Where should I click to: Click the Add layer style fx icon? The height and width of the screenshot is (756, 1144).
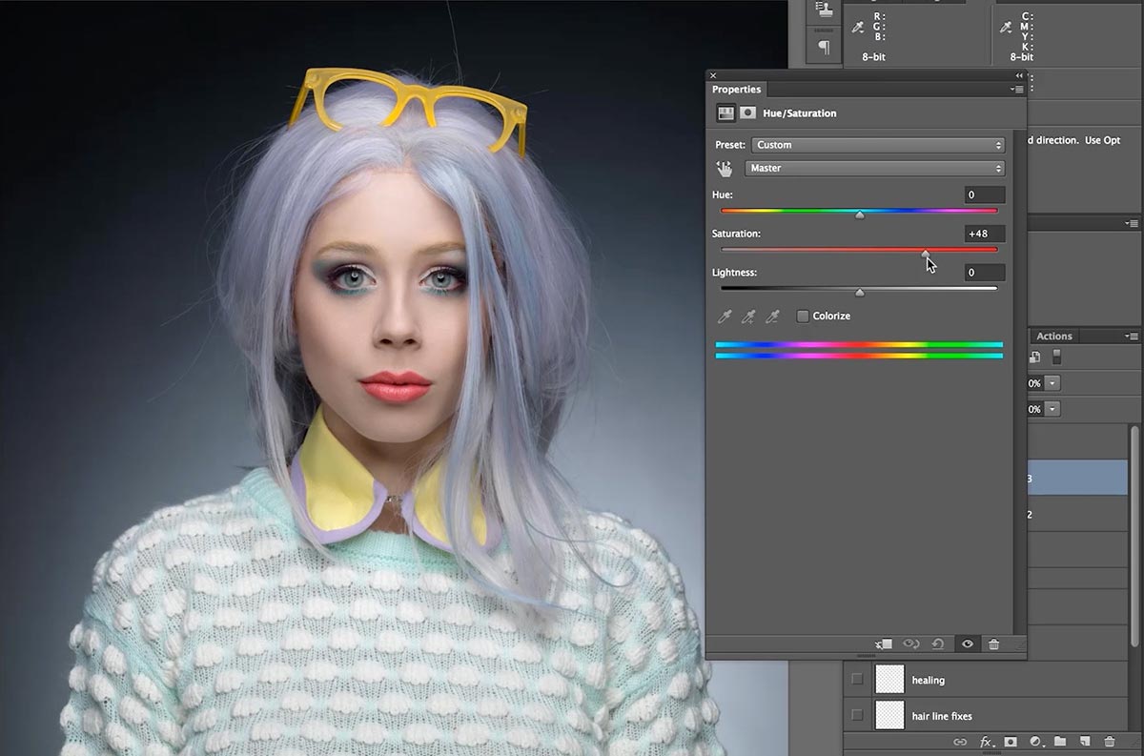point(987,742)
